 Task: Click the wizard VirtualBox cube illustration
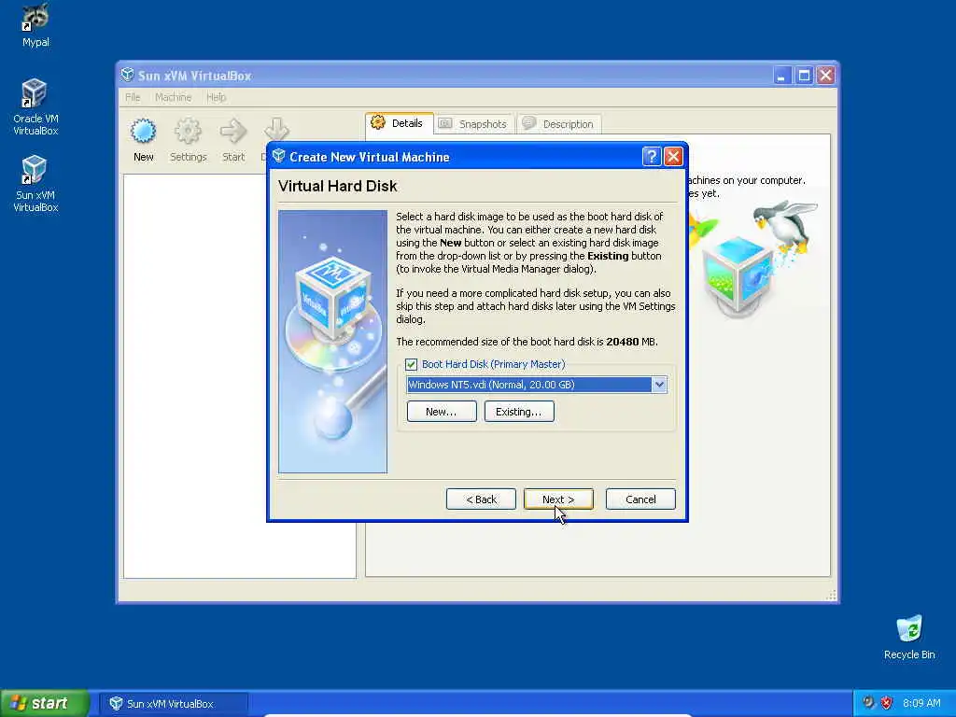click(333, 342)
